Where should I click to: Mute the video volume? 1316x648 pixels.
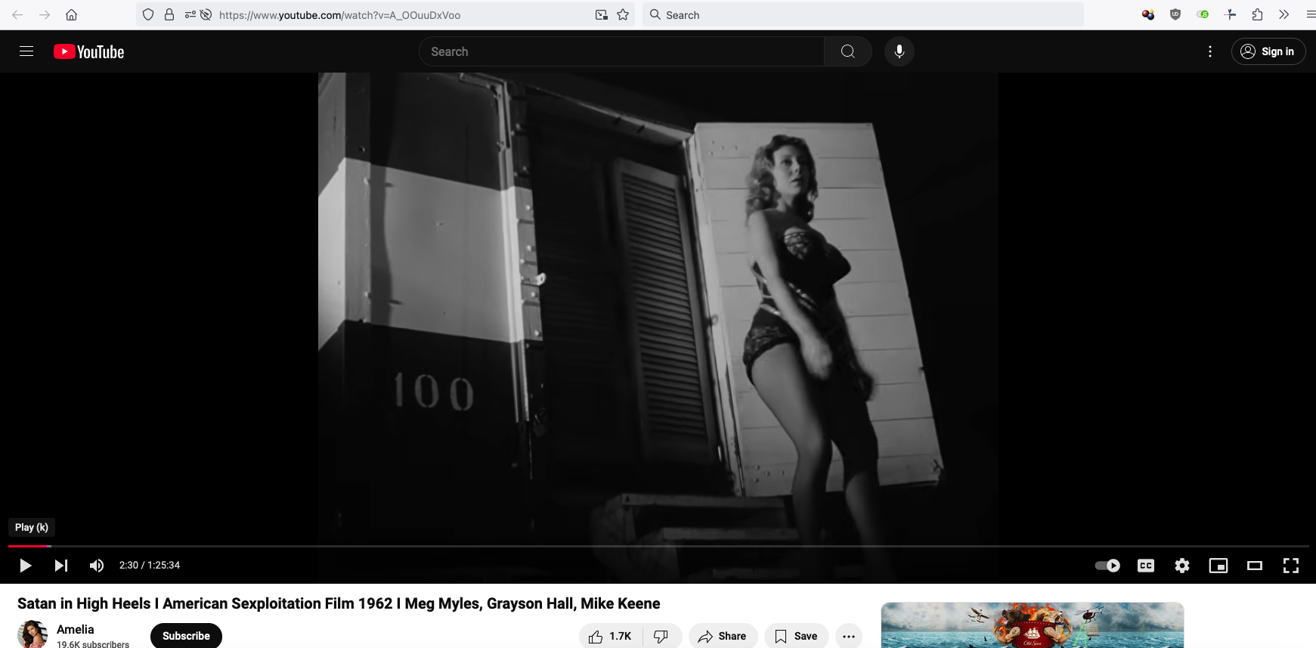click(x=97, y=566)
